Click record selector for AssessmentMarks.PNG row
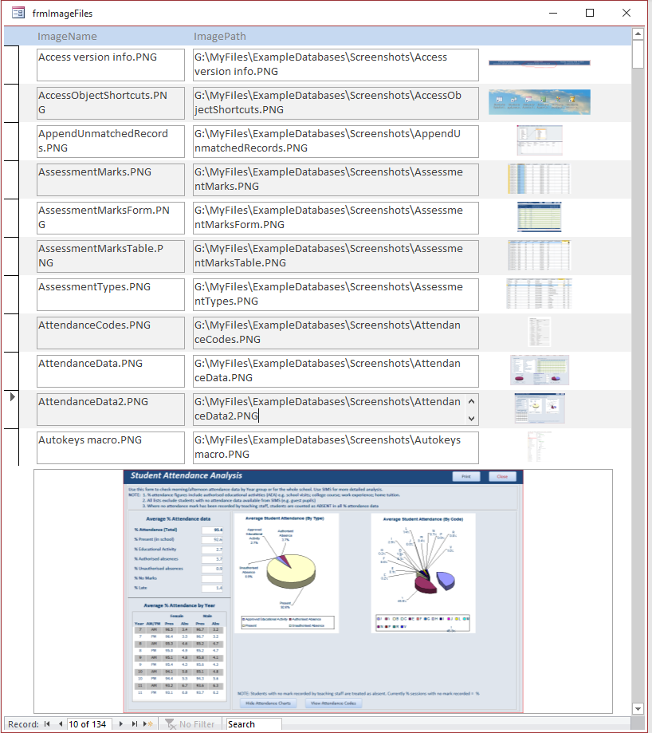This screenshot has width=652, height=733. [x=12, y=179]
